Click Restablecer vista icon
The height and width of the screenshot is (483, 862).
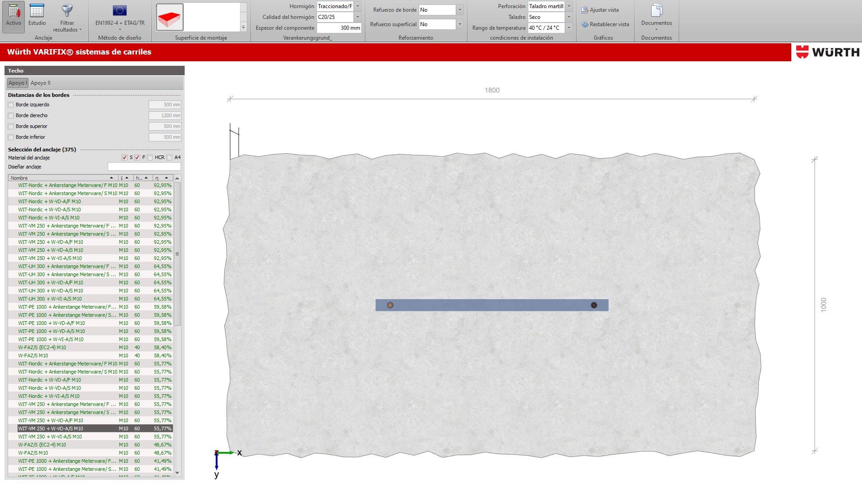click(x=585, y=24)
